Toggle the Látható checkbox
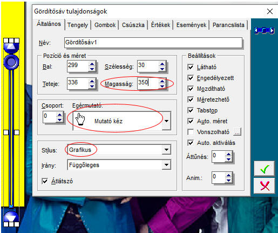This screenshot has width=278, height=233. tap(191, 67)
